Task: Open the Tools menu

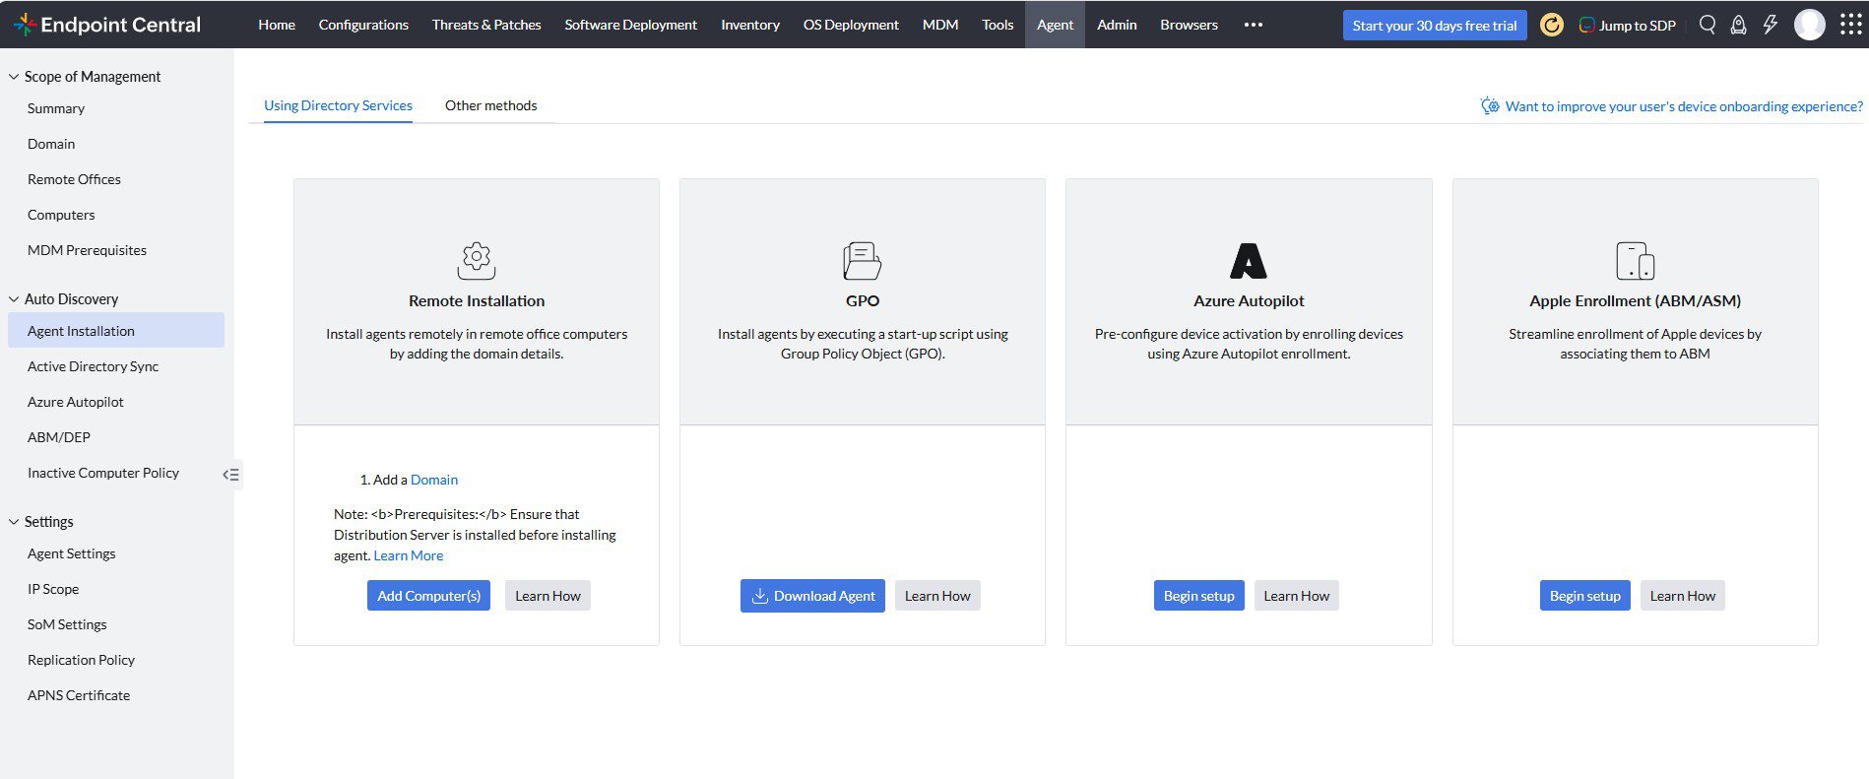Action: (x=998, y=25)
